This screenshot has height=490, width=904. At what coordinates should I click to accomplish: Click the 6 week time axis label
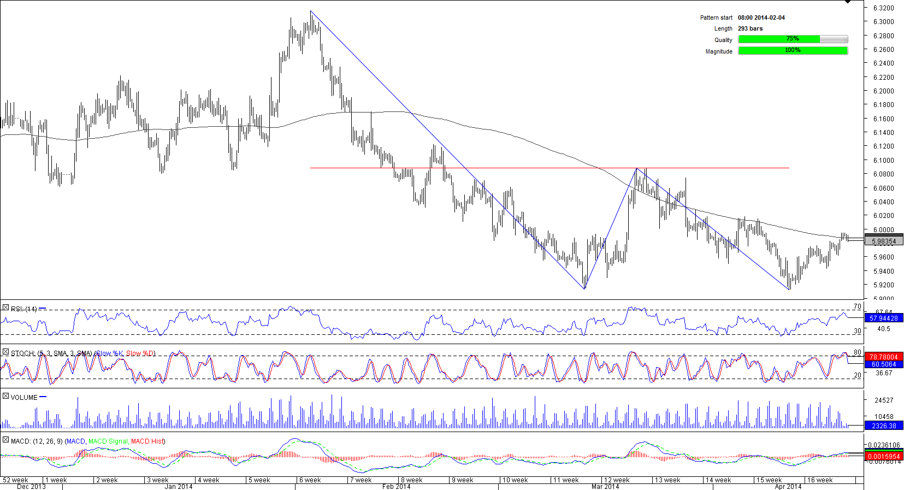pos(310,480)
